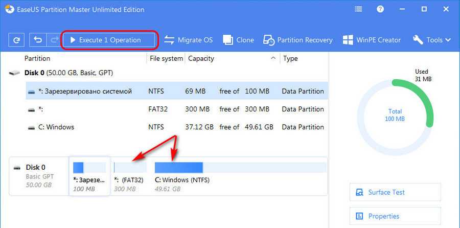Select the FAT32 300 MB partition row

pos(56,109)
